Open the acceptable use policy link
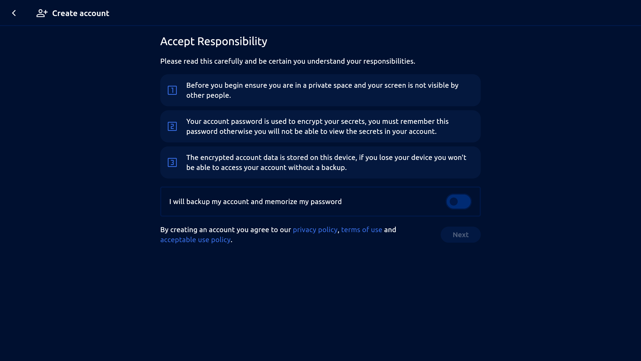 [195, 240]
